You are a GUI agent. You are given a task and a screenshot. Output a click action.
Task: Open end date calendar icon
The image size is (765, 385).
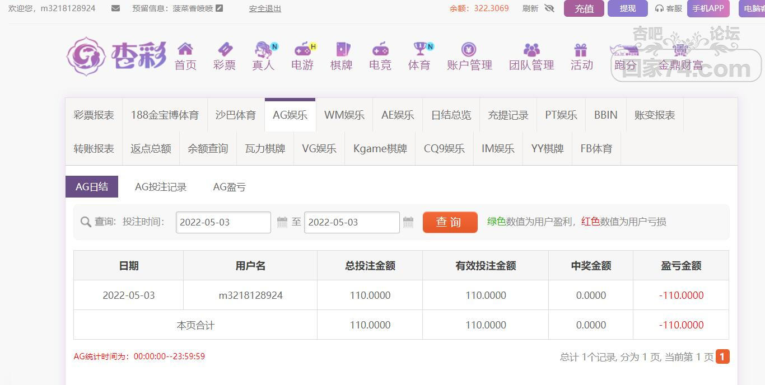pyautogui.click(x=408, y=222)
